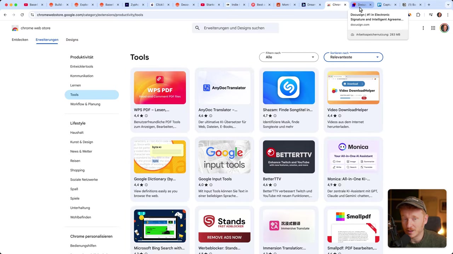The width and height of the screenshot is (453, 254).
Task: Open the Shopping category
Action: pos(77,170)
